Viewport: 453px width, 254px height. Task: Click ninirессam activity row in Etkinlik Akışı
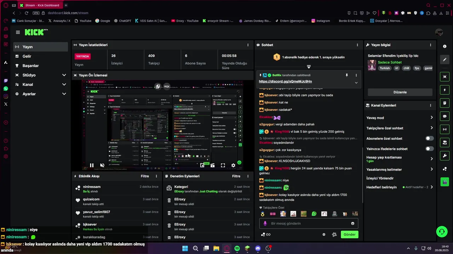117,189
